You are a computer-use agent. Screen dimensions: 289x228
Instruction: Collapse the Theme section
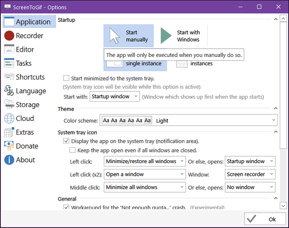[x=276, y=108]
